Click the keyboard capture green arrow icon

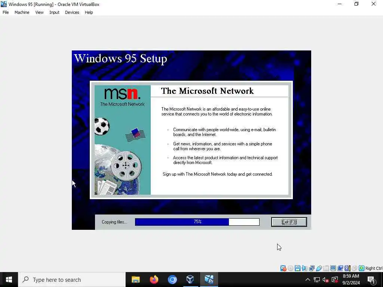[x=362, y=268]
